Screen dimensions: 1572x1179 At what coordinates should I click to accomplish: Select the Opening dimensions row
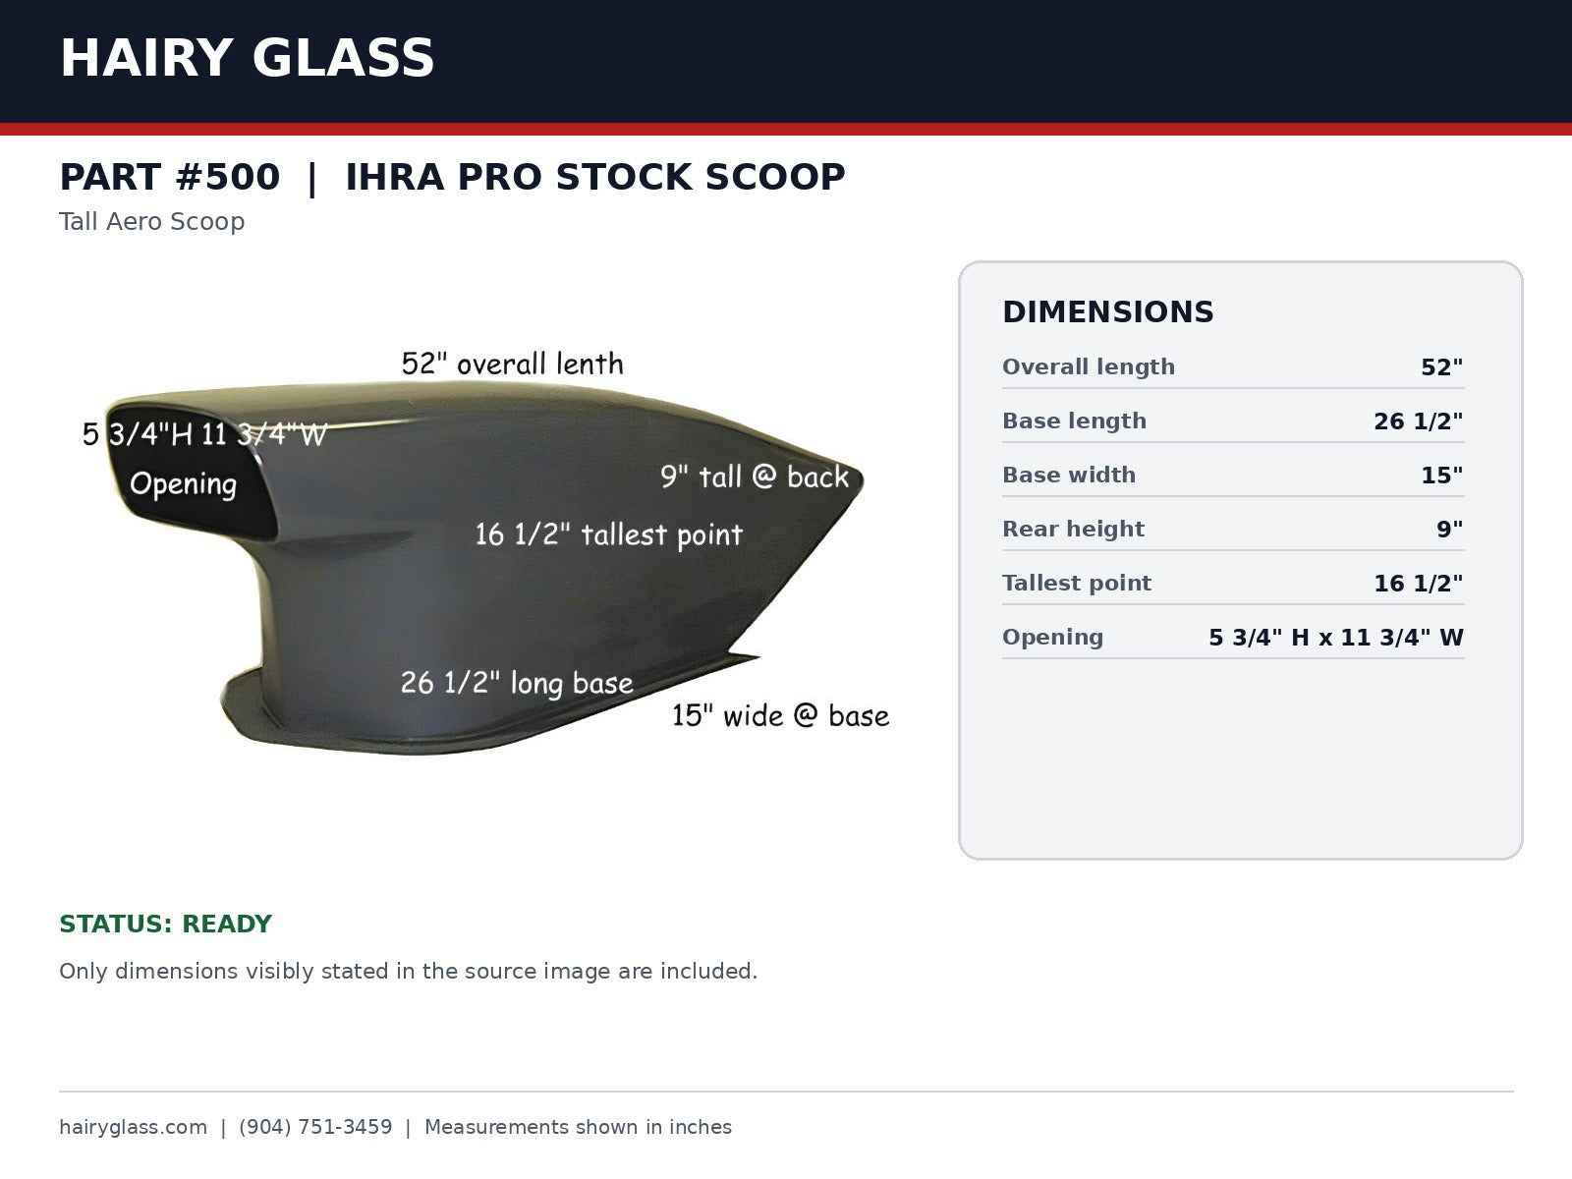point(1233,638)
